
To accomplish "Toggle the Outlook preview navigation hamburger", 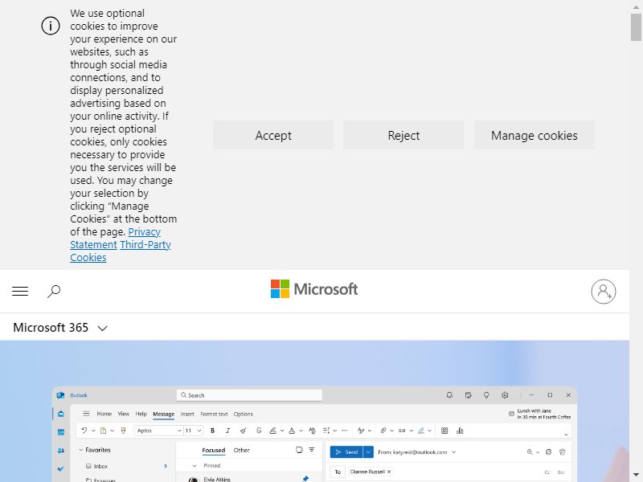I will [86, 414].
